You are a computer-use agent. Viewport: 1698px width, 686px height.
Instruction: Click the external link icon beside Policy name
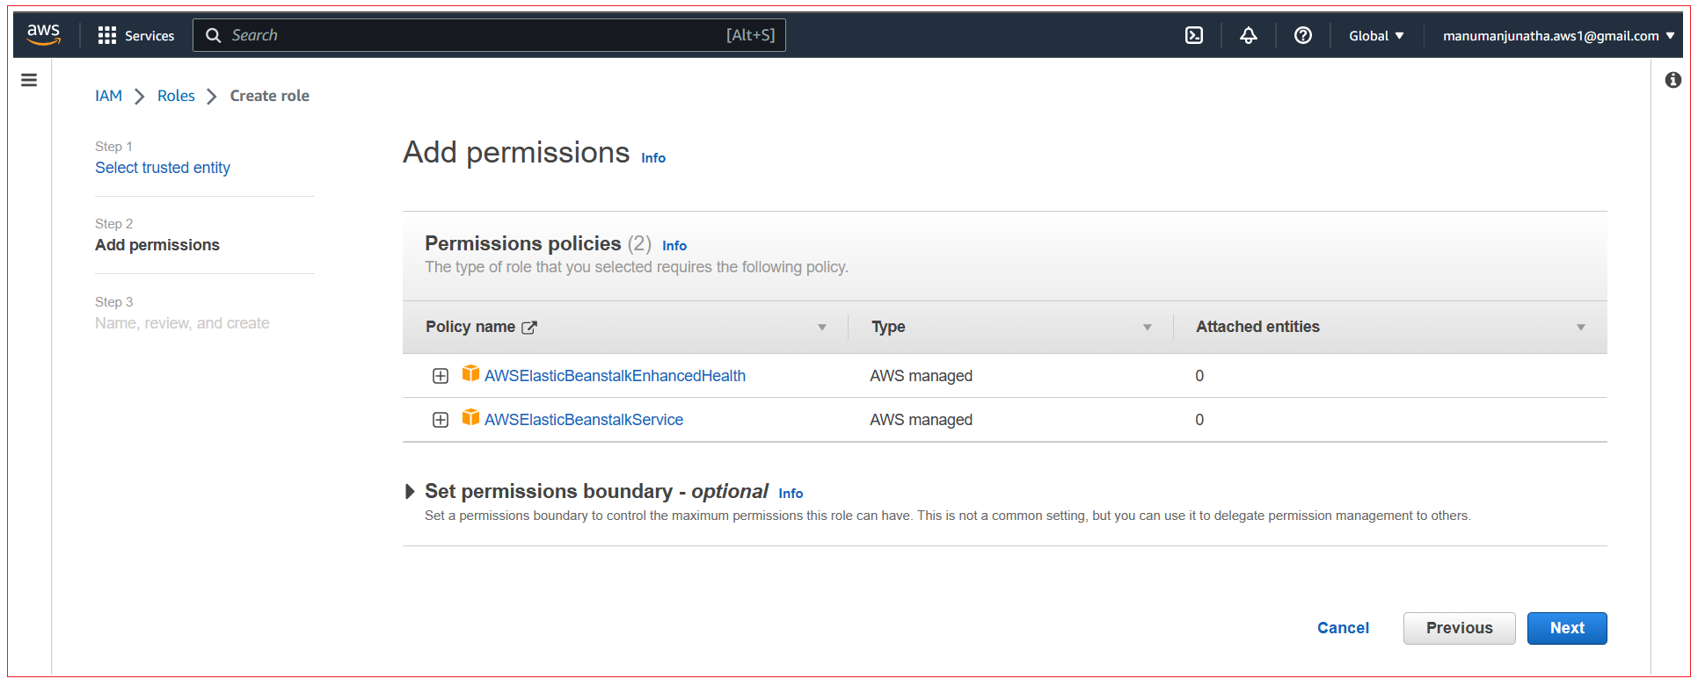(529, 328)
